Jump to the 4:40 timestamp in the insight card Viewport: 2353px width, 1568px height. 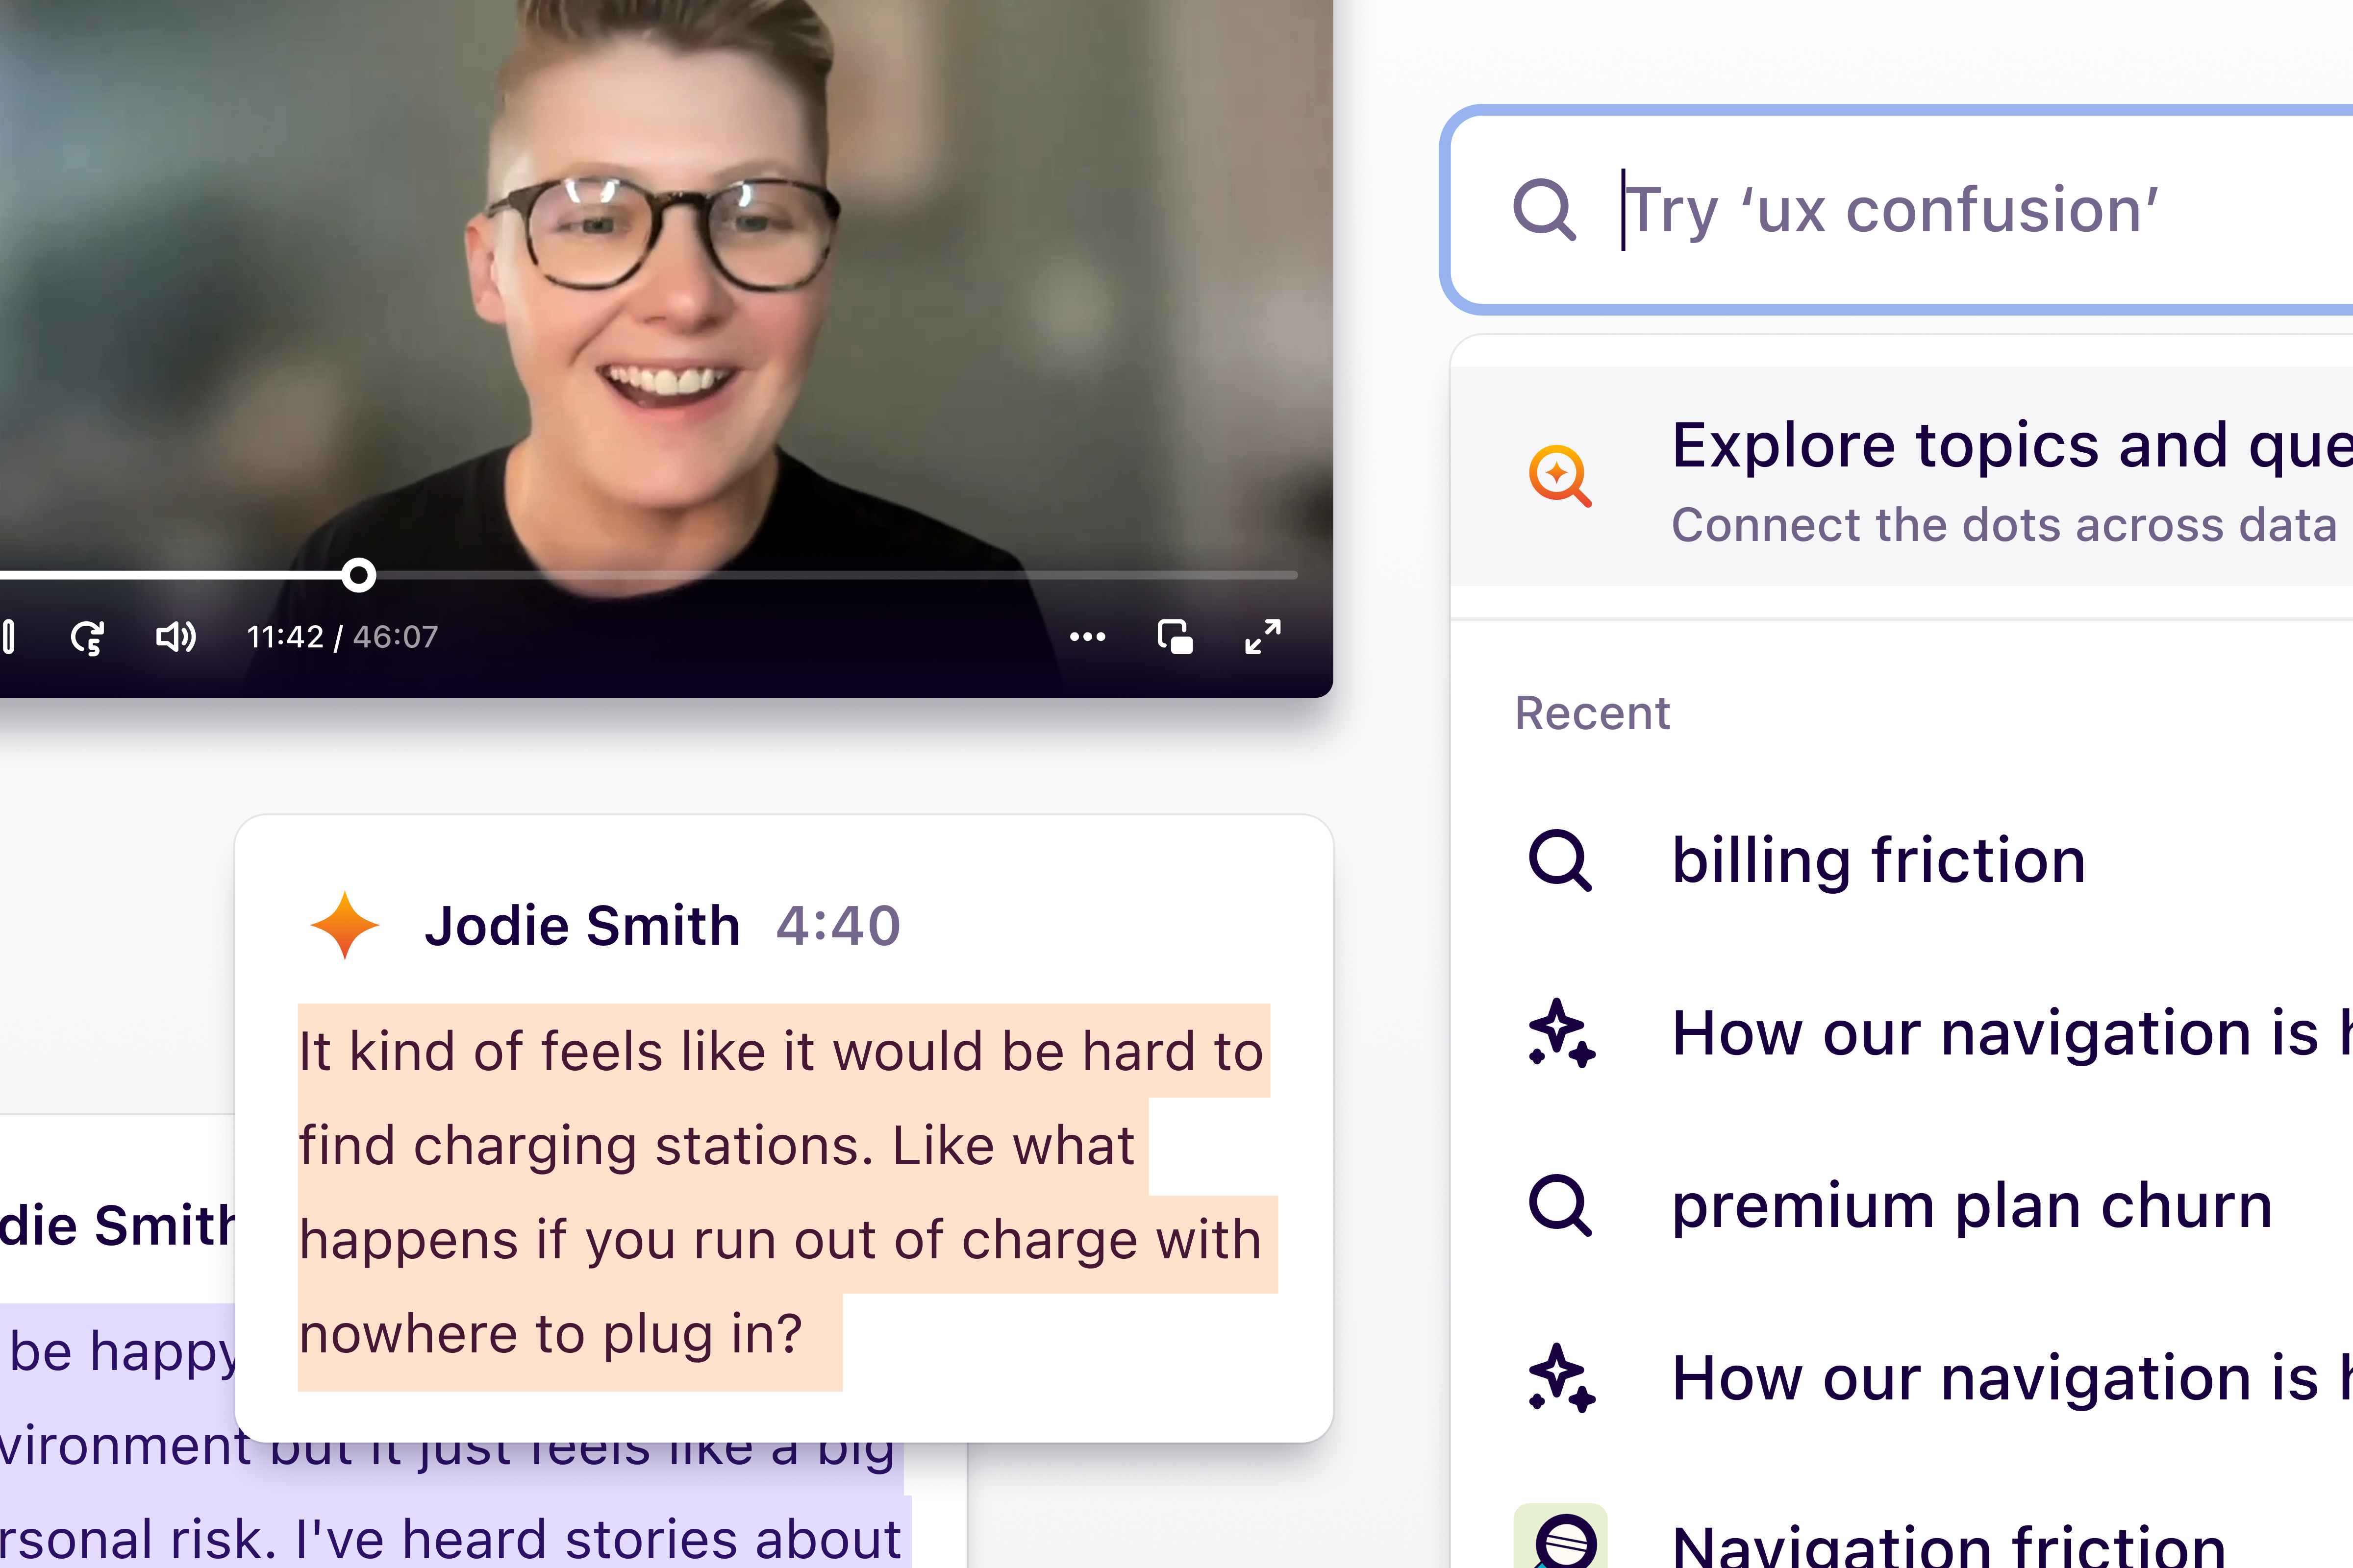837,925
